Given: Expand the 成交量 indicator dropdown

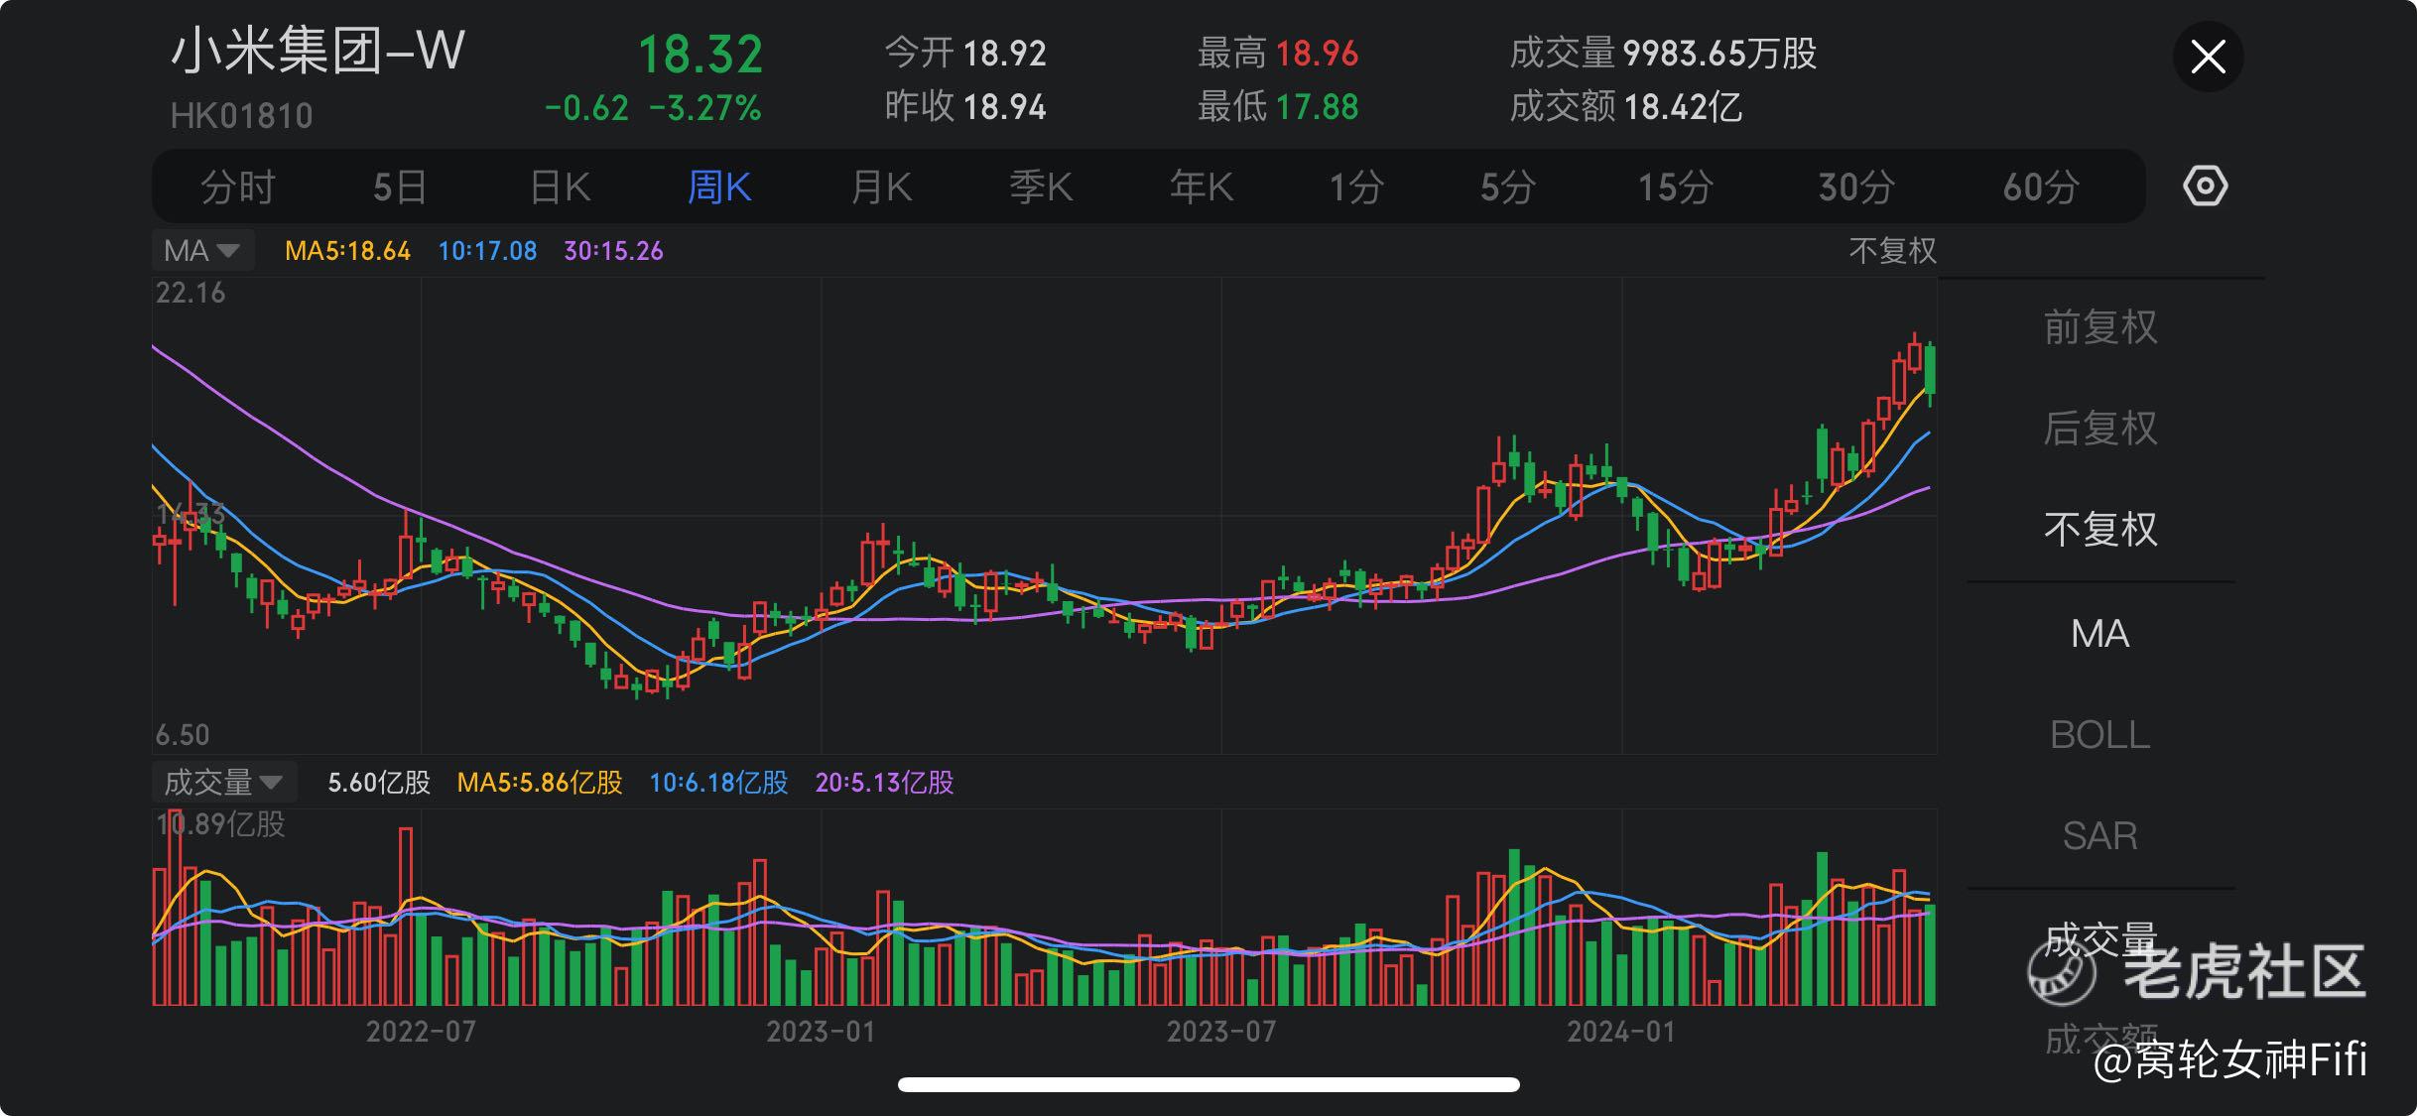Looking at the screenshot, I should [x=270, y=783].
